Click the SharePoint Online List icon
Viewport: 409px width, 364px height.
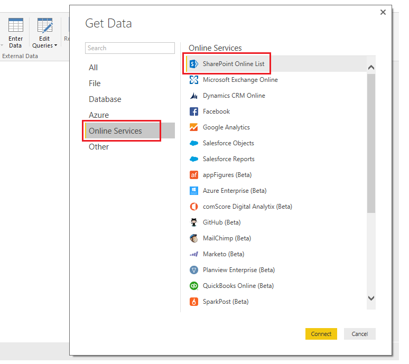193,64
